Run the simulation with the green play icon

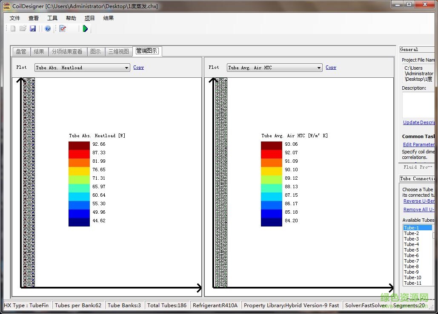(85, 28)
